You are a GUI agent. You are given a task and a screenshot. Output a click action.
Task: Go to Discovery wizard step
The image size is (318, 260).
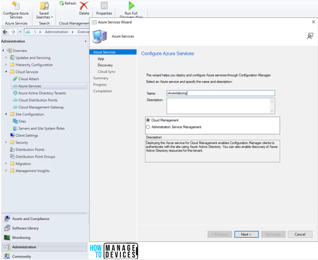(105, 65)
